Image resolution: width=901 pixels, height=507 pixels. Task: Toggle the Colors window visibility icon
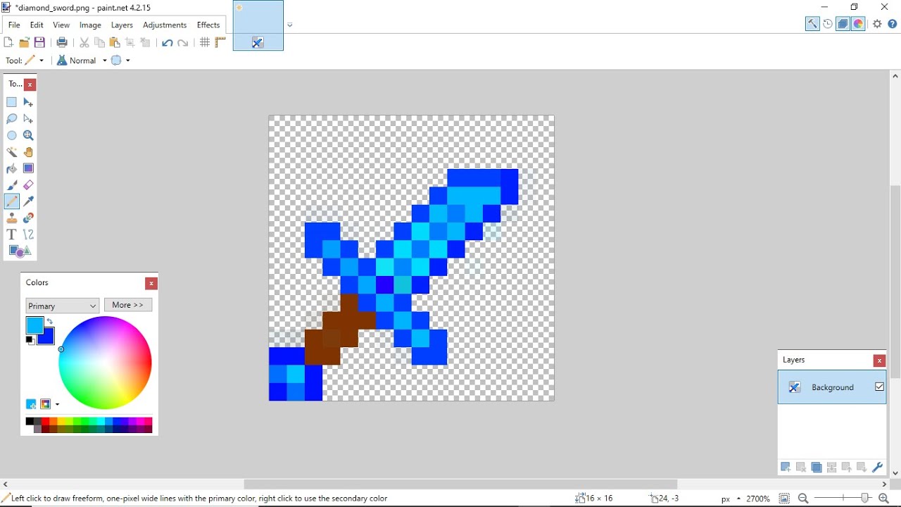click(859, 24)
